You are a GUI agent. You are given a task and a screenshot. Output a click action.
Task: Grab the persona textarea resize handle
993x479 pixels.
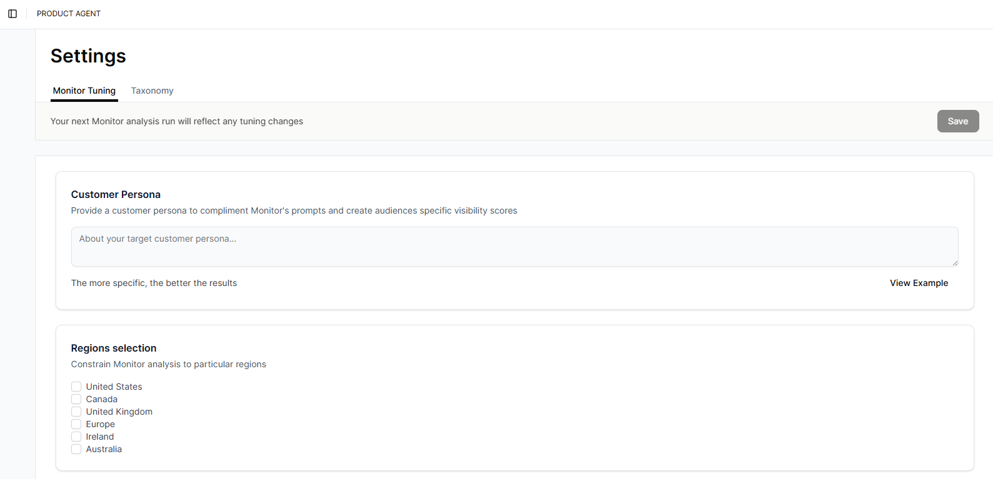point(954,263)
